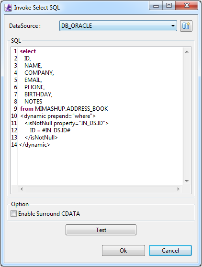The width and height of the screenshot is (202, 267).
Task: Enable Surround CDATA checkbox
Action: [13, 213]
